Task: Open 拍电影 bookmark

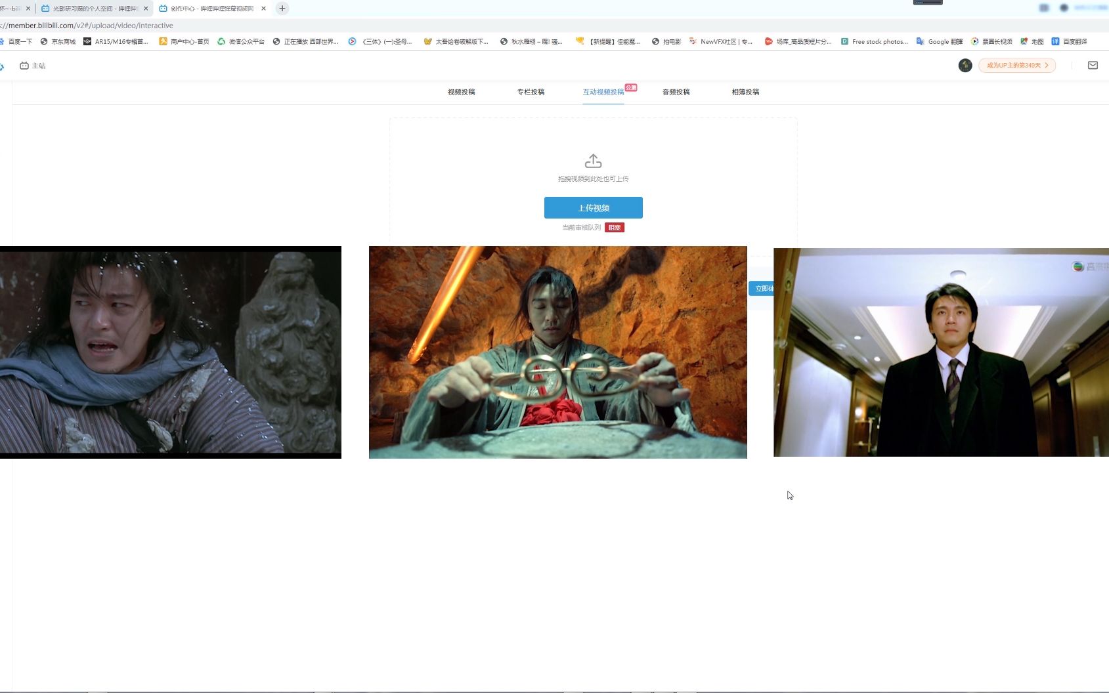Action: tap(666, 41)
